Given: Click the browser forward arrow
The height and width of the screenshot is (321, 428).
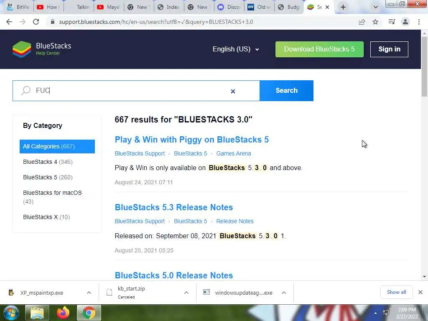Looking at the screenshot, I should click(x=23, y=22).
